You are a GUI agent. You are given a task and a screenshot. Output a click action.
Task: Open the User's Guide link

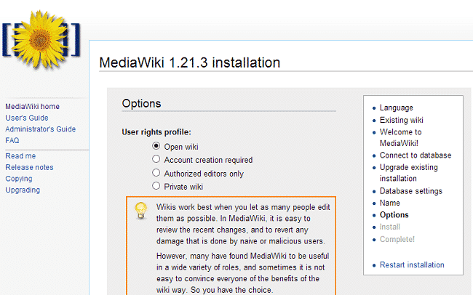pos(27,118)
